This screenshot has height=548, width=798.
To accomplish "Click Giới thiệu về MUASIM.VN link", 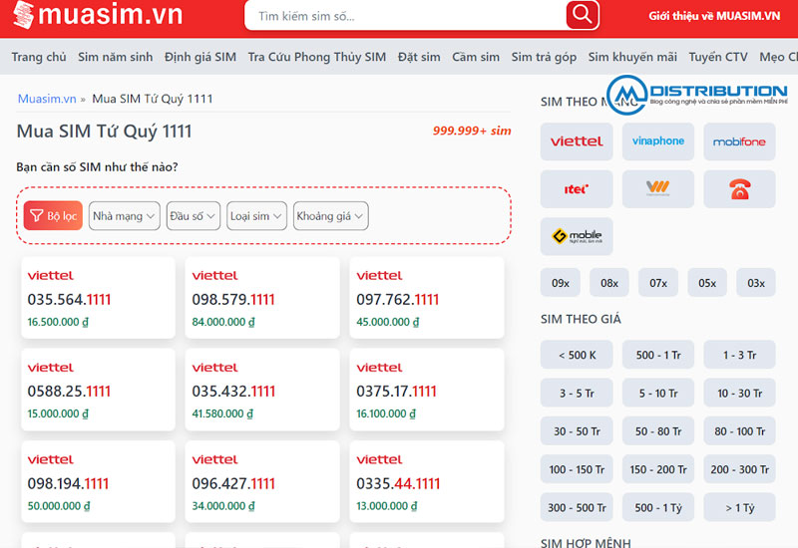I will [x=714, y=16].
